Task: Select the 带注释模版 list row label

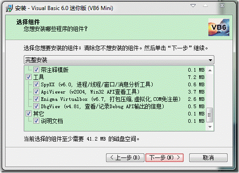Action: (54, 70)
